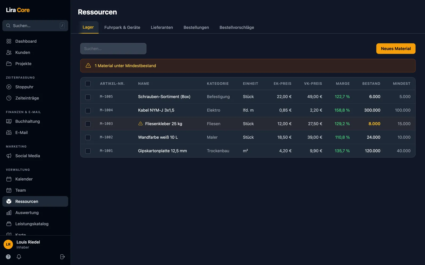Open the Fuhrpark & Geräte tab
425x265 pixels.
tap(122, 27)
